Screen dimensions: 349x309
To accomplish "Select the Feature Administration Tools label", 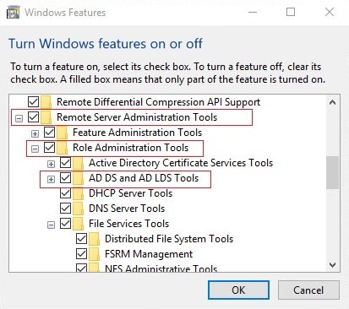I will [x=138, y=133].
